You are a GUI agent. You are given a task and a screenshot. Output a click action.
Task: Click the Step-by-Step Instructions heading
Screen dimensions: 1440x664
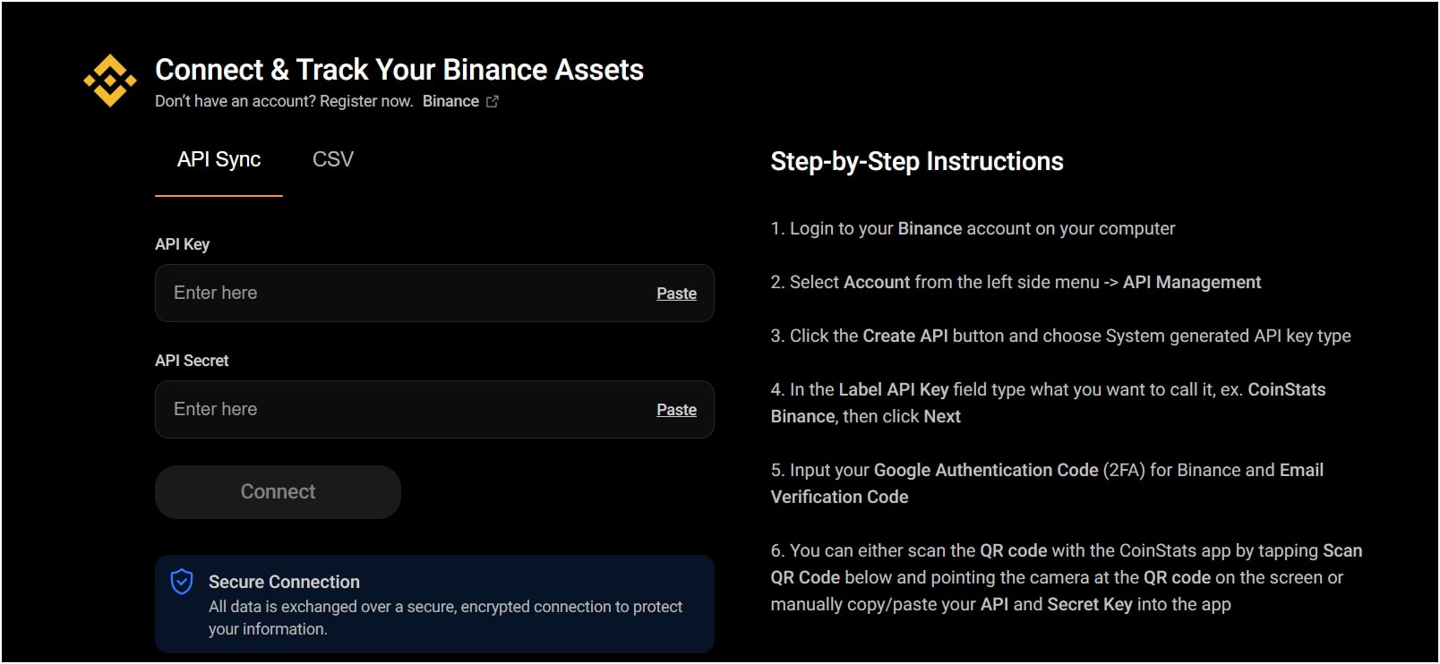917,162
